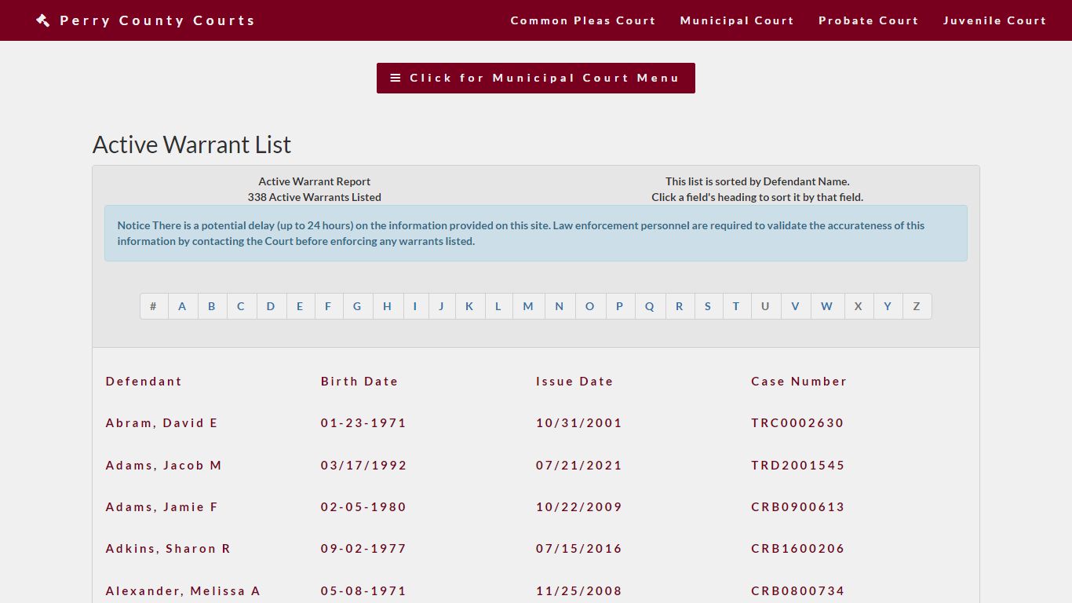Click defendant name Adams, Jamie F
Image resolution: width=1072 pixels, height=603 pixels.
click(x=162, y=507)
